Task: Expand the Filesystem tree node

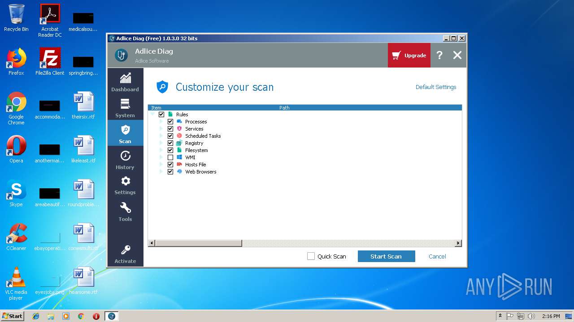Action: click(x=161, y=150)
